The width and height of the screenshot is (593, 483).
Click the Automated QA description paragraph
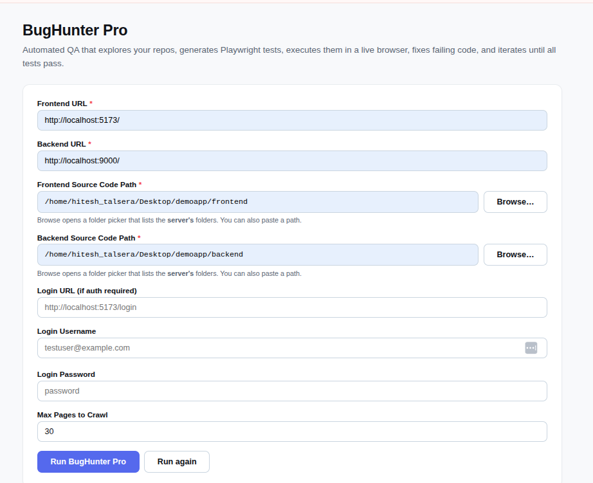pos(289,57)
